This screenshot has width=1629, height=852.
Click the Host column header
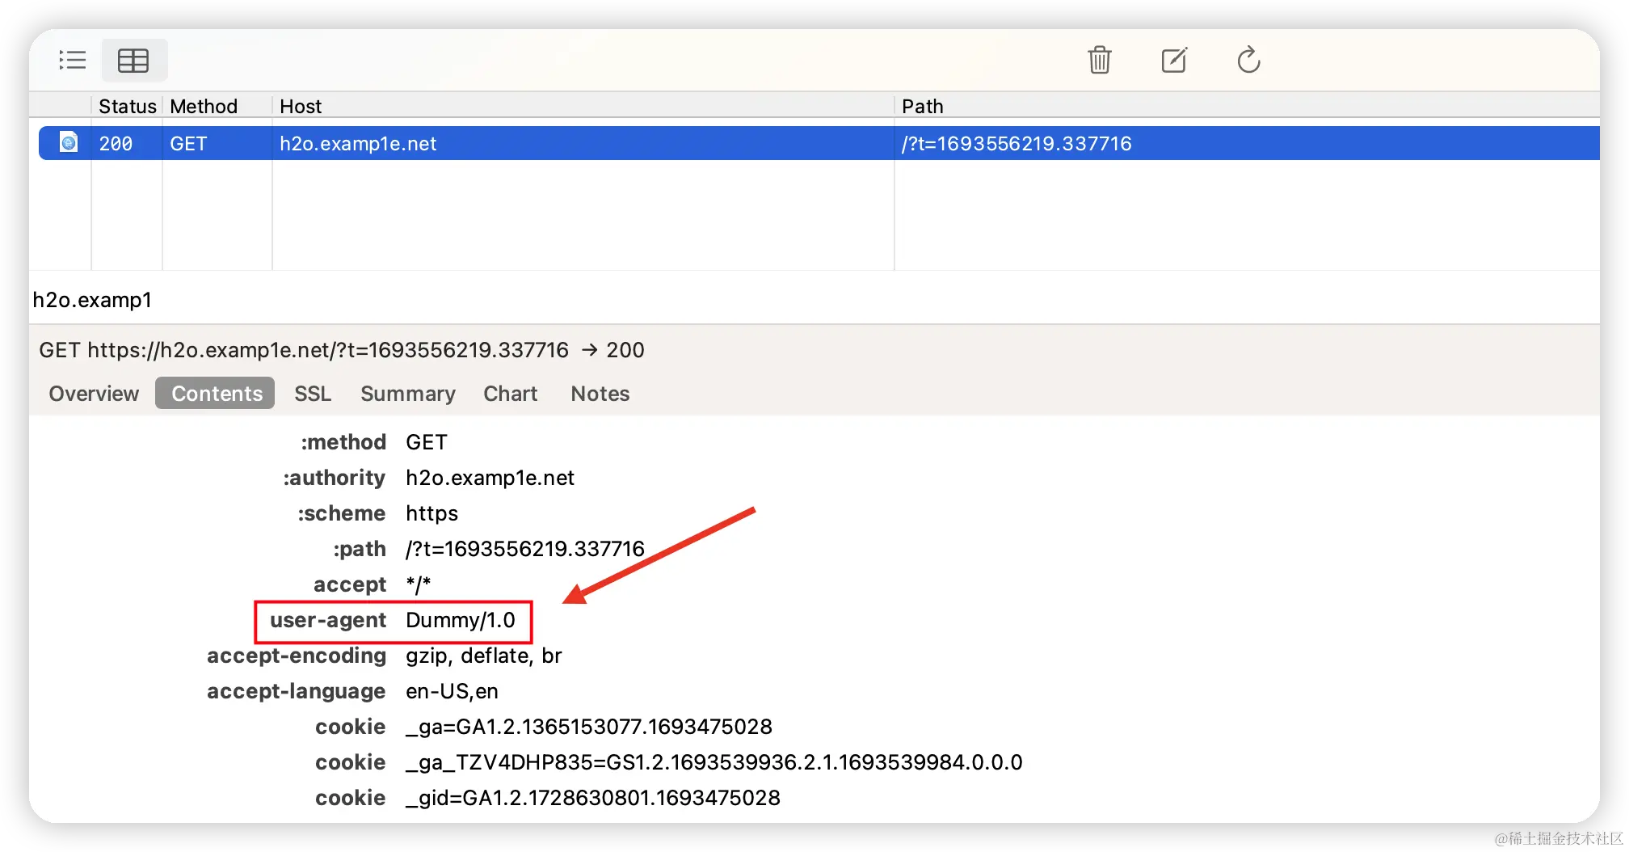click(300, 106)
